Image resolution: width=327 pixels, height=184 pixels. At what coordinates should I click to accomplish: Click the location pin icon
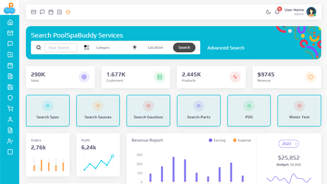(x=135, y=47)
